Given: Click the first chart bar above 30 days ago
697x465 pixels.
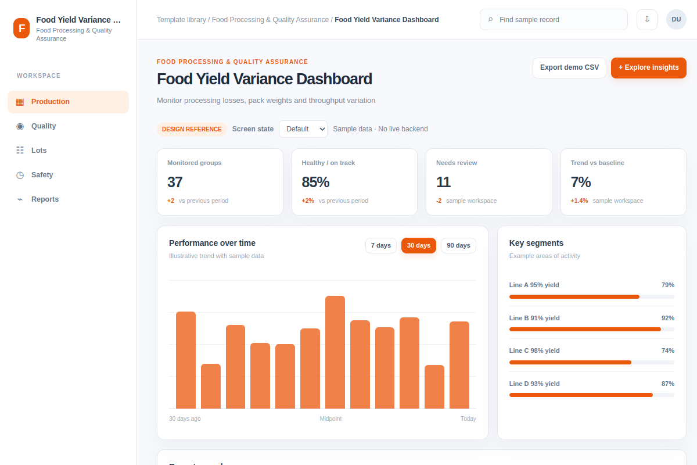Looking at the screenshot, I should (186, 360).
